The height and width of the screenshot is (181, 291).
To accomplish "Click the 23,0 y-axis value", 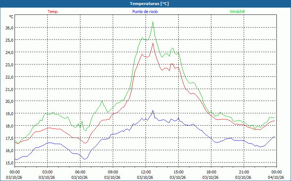I will (9, 65).
